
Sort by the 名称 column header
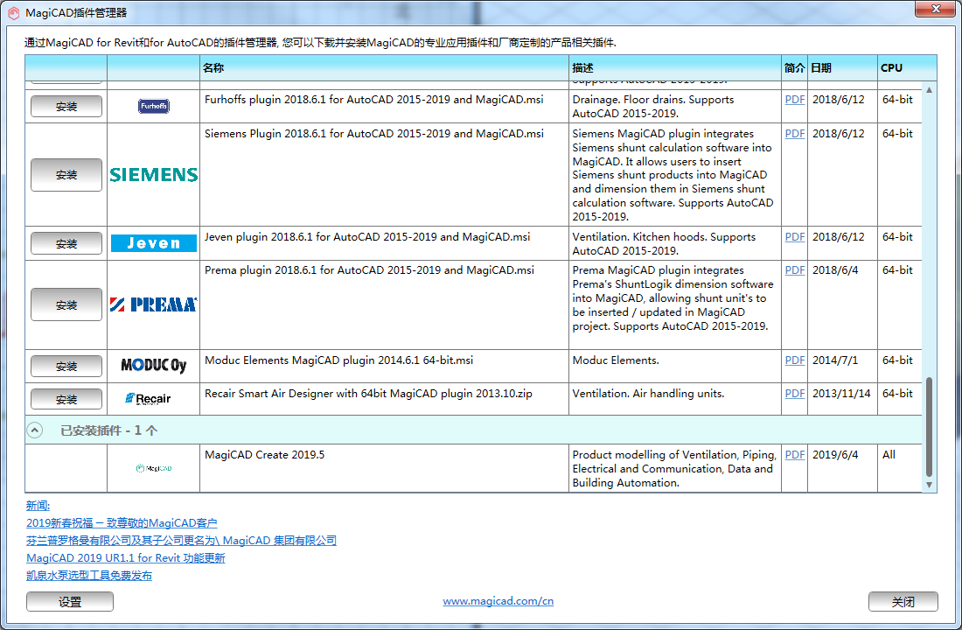click(x=384, y=67)
